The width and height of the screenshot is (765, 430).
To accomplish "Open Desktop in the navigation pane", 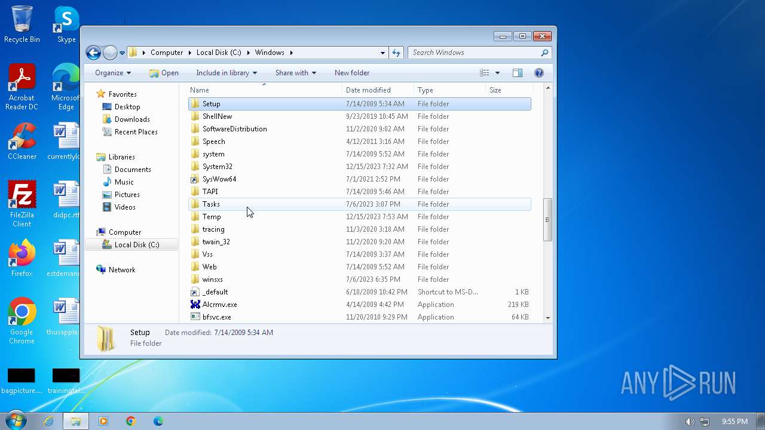I will click(127, 107).
